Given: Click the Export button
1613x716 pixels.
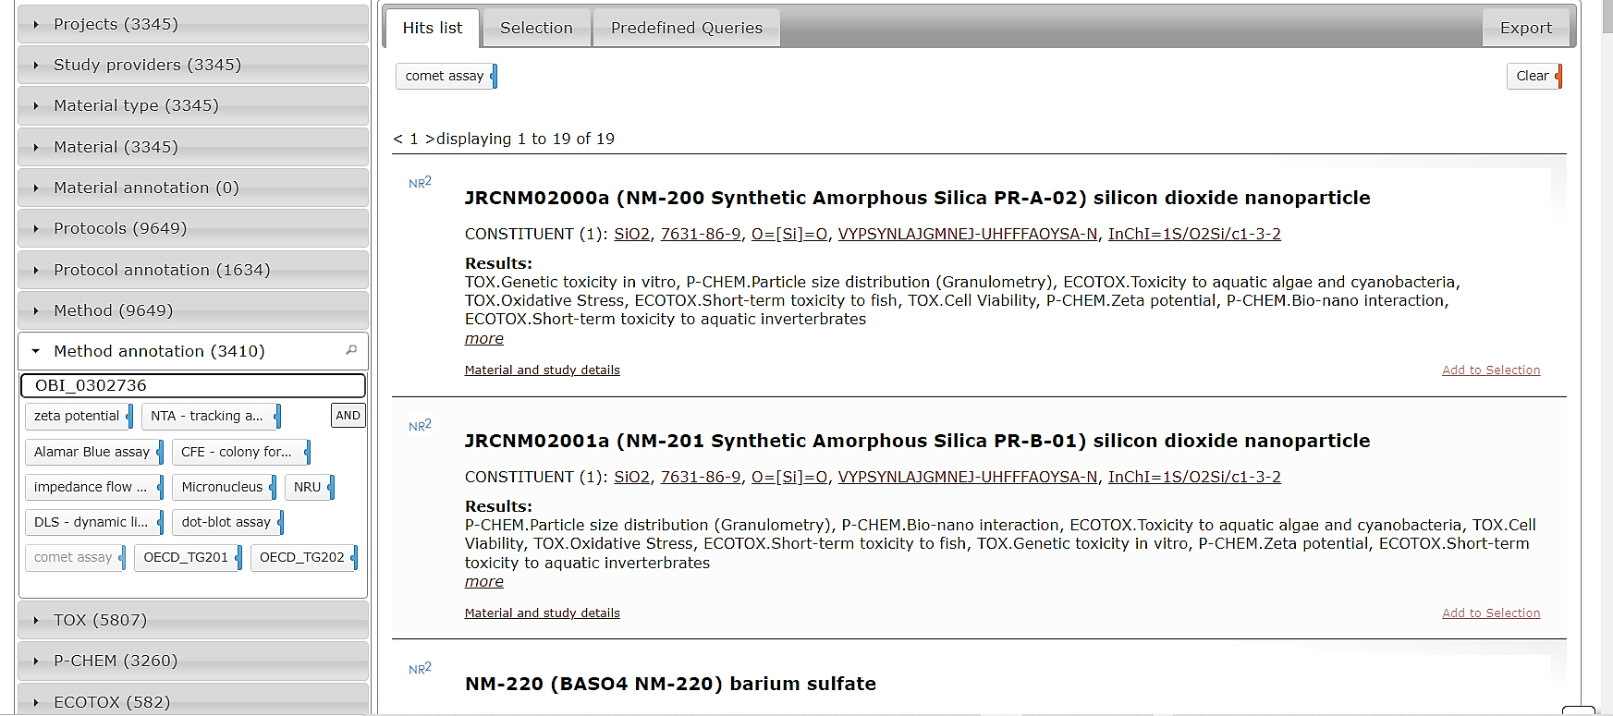Looking at the screenshot, I should 1525,28.
